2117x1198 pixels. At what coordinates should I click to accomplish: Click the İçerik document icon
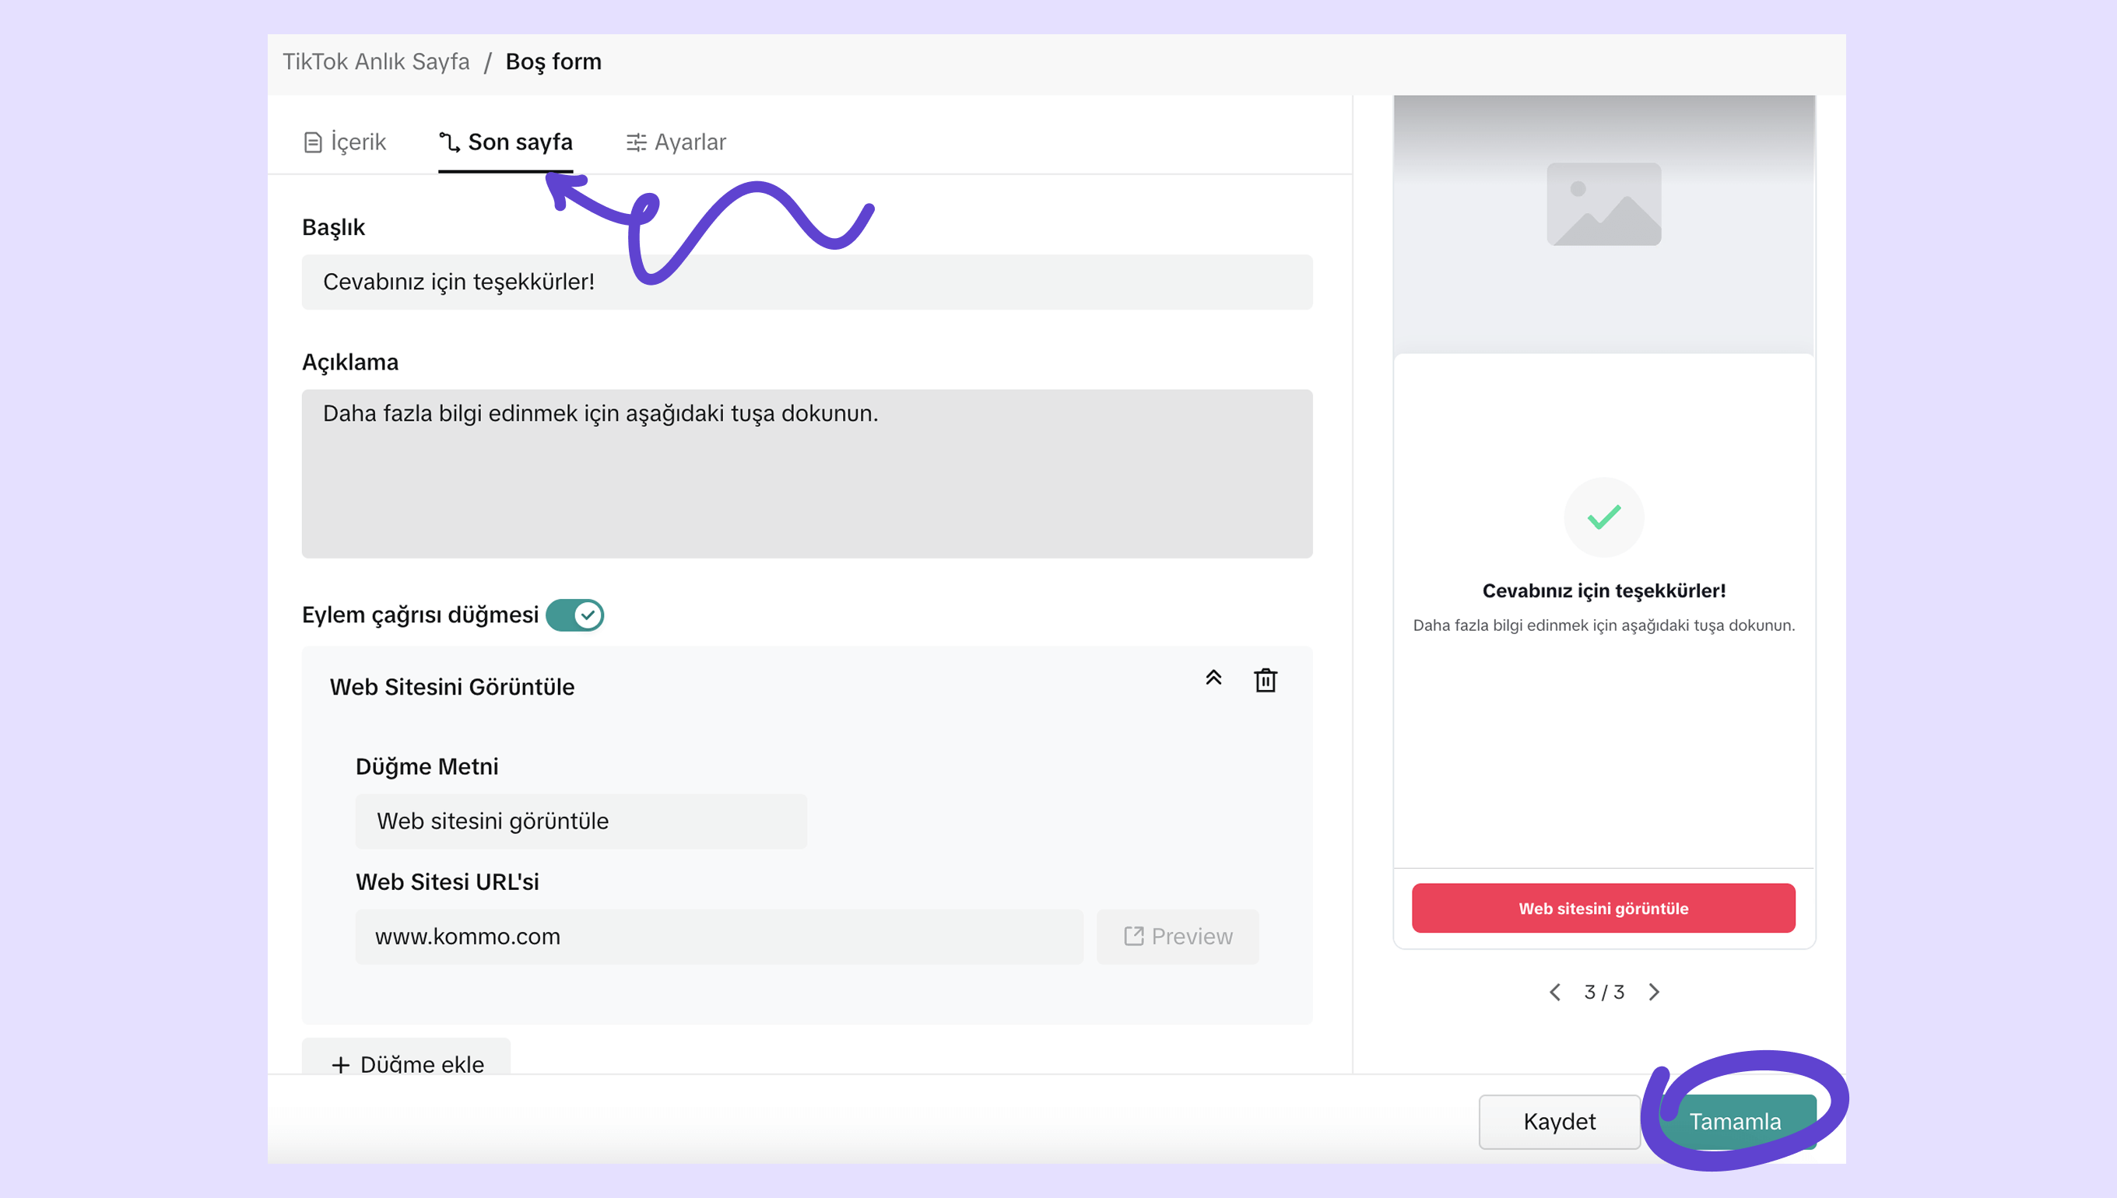point(313,143)
